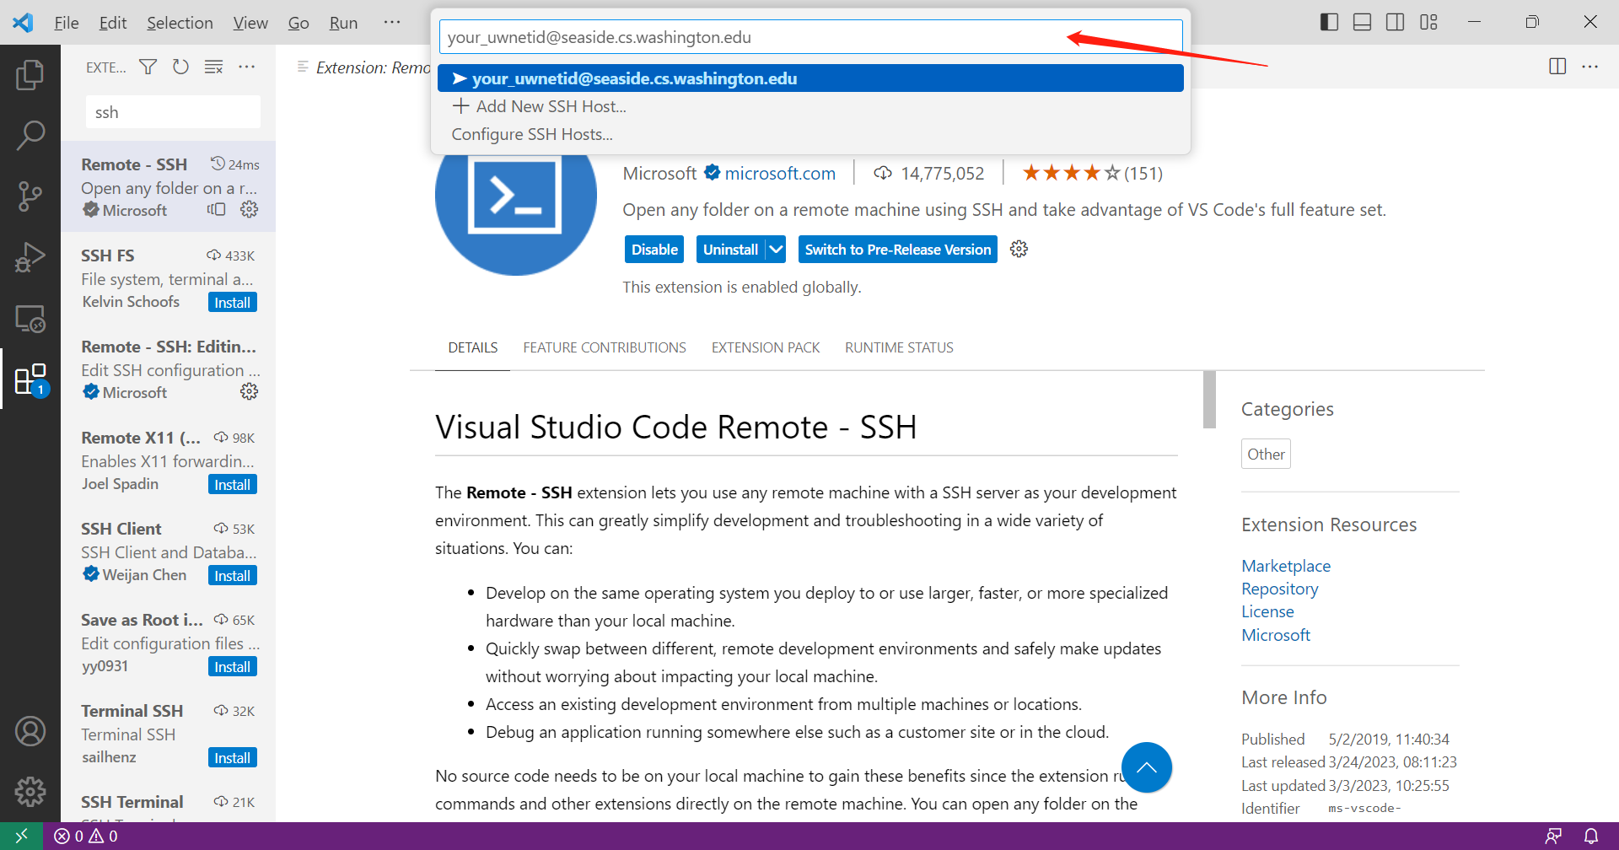Screen dimensions: 1619x850
Task: Toggle the primary side bar
Action: (1329, 22)
